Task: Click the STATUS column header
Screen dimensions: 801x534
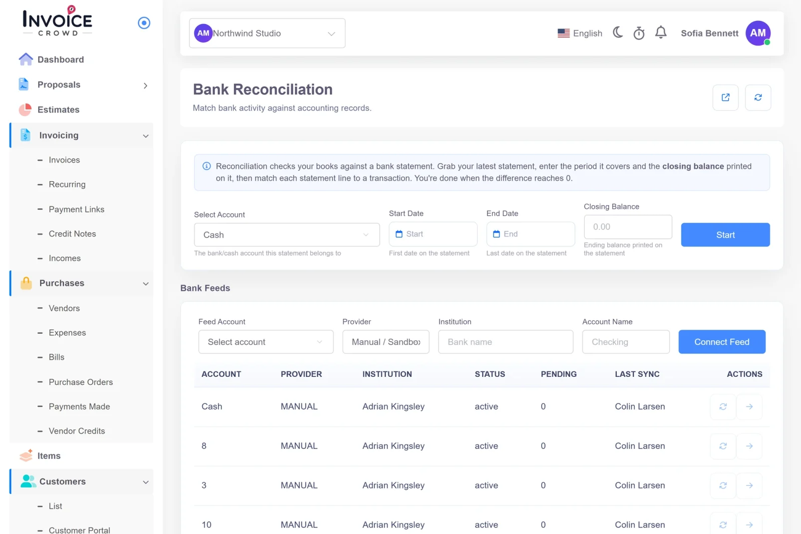Action: (x=490, y=374)
